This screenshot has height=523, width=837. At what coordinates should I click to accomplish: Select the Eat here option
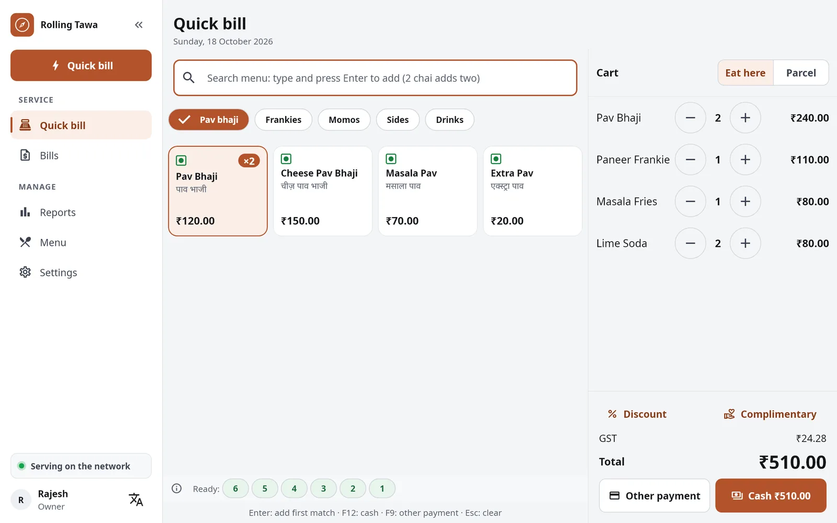pos(745,73)
